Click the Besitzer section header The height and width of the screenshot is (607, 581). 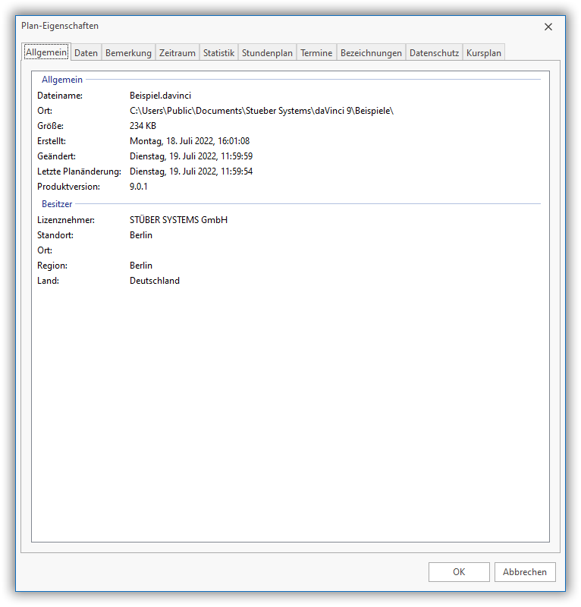(x=57, y=204)
